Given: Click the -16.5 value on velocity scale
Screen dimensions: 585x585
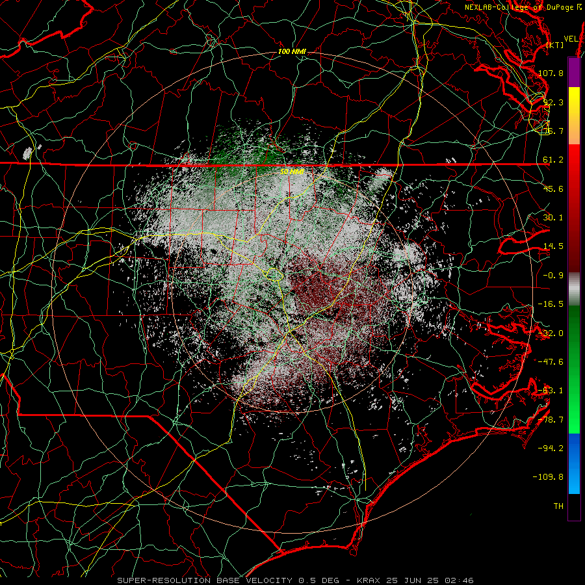Looking at the screenshot, I should coord(551,304).
